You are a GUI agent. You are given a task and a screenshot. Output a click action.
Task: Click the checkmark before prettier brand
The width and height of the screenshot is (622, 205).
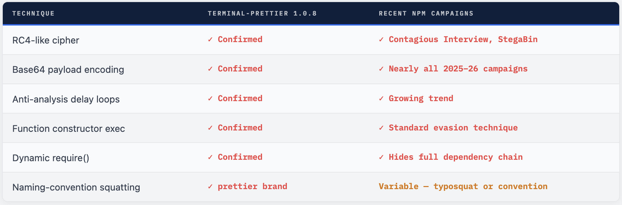pyautogui.click(x=210, y=187)
